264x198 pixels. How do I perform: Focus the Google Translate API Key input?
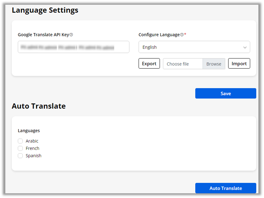click(73, 47)
